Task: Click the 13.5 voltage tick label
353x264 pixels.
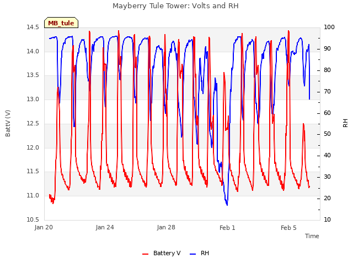Action: [x=33, y=75]
